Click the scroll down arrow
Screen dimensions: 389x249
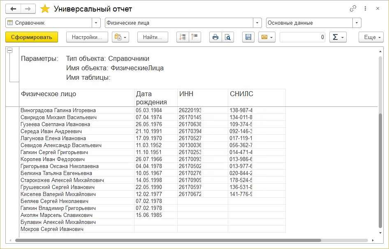pyautogui.click(x=380, y=233)
